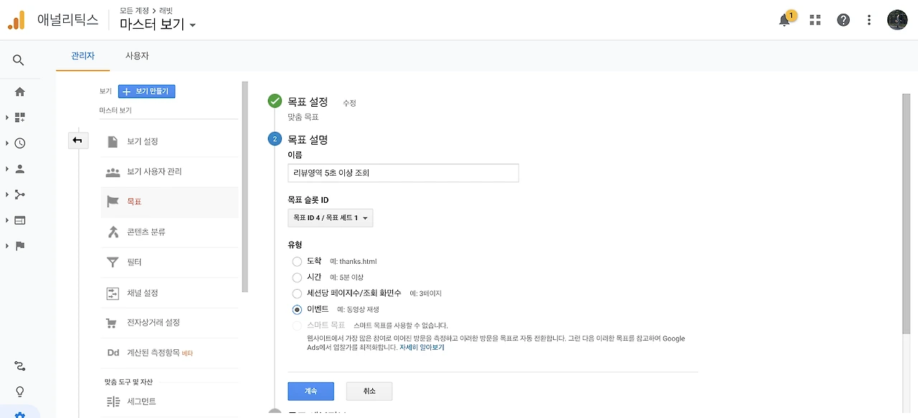Select the 도착 destination radio button

click(297, 262)
